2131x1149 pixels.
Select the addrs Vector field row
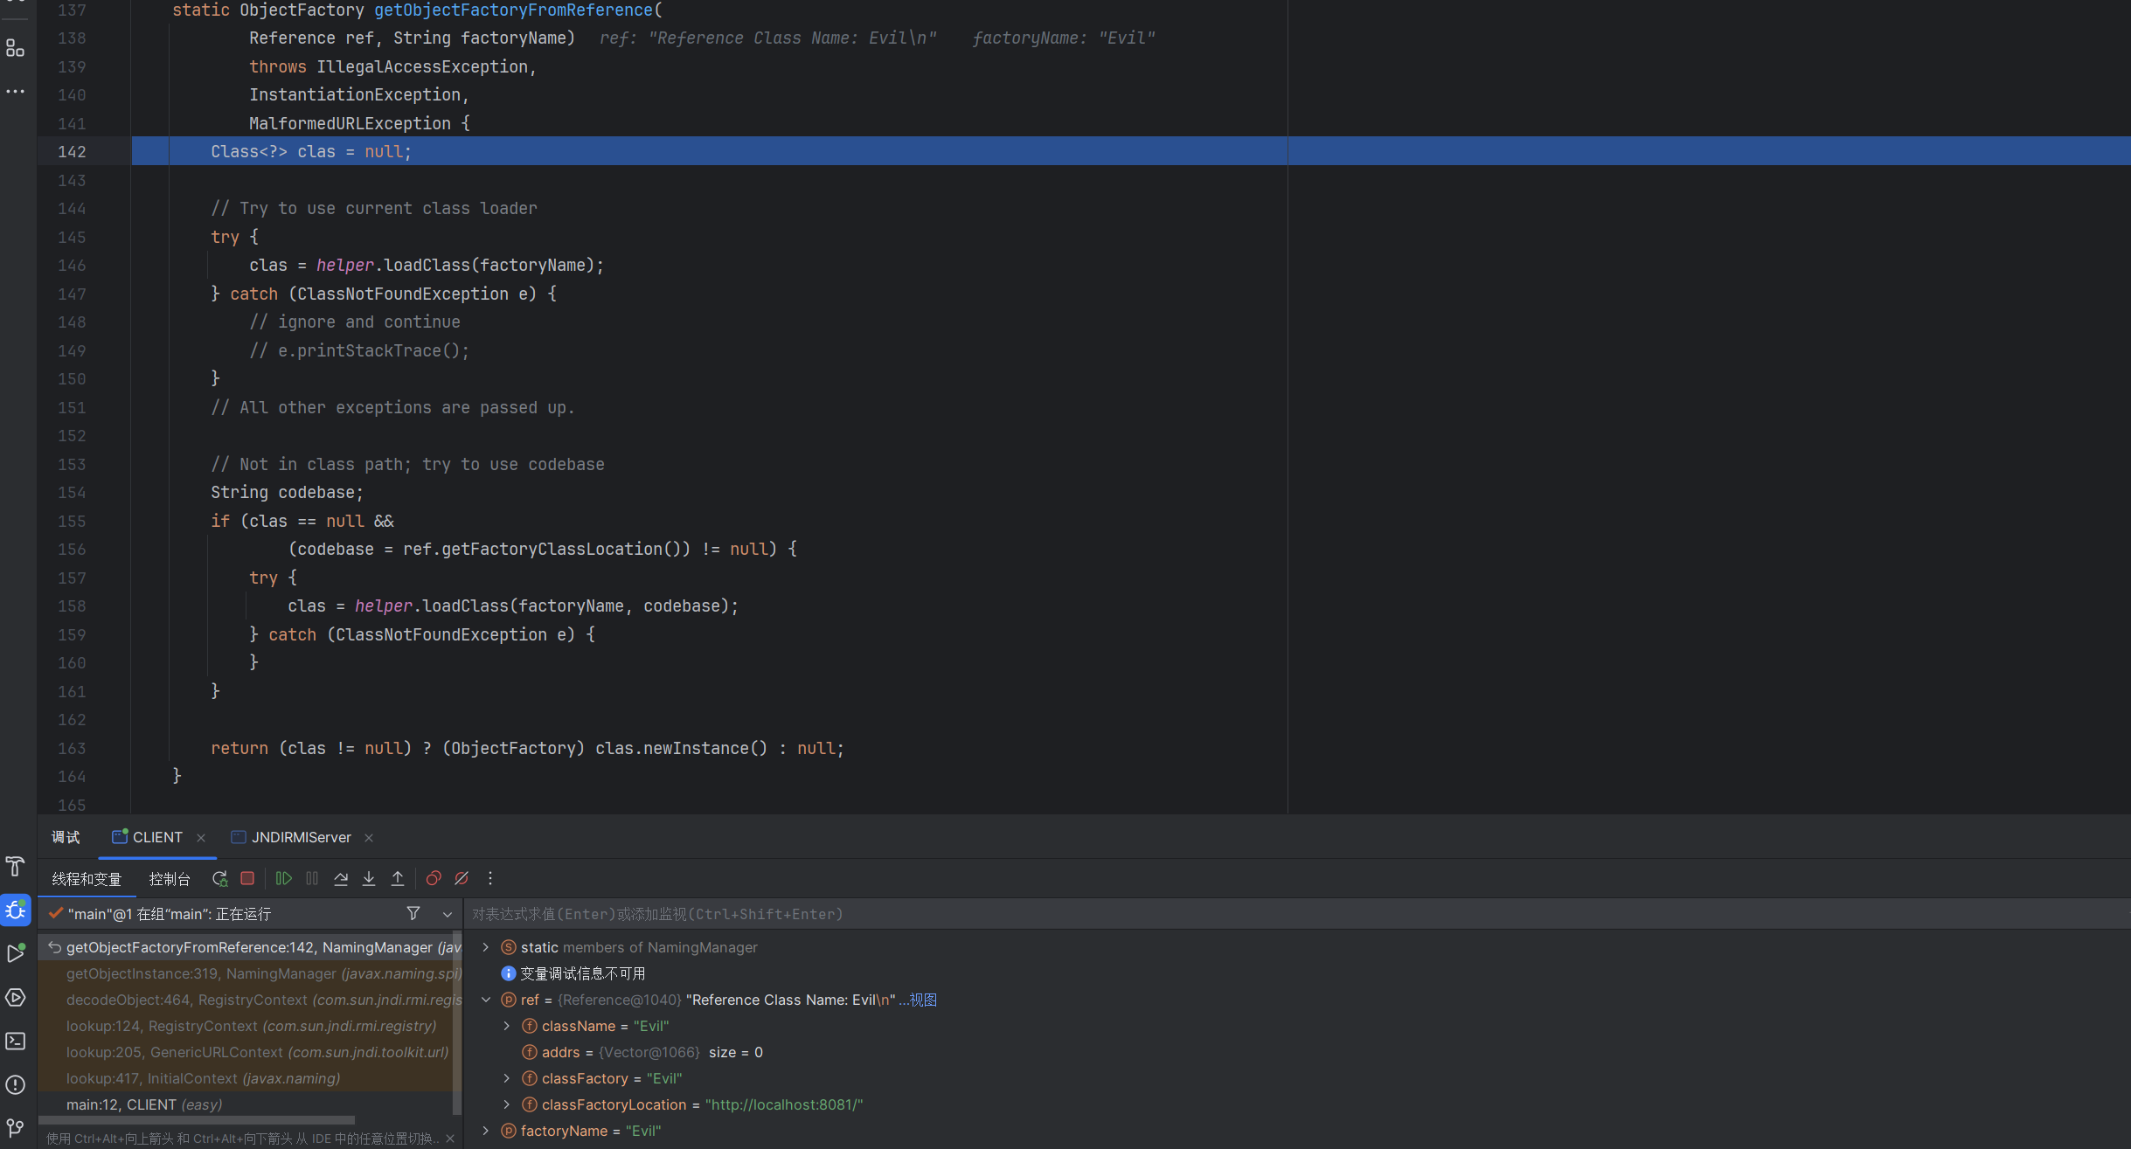1297,1052
